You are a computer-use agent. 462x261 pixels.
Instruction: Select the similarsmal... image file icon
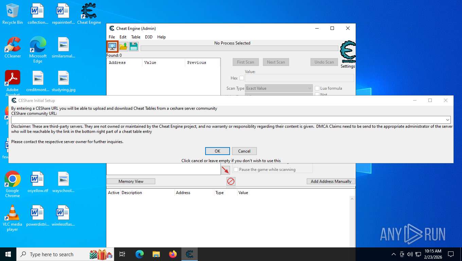pyautogui.click(x=64, y=48)
